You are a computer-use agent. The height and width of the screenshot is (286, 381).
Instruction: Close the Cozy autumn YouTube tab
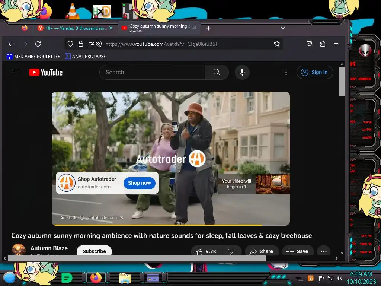194,28
